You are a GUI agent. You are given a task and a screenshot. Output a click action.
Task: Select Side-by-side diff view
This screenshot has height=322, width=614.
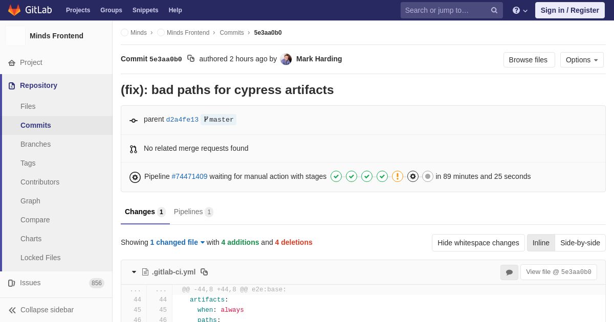(x=580, y=243)
